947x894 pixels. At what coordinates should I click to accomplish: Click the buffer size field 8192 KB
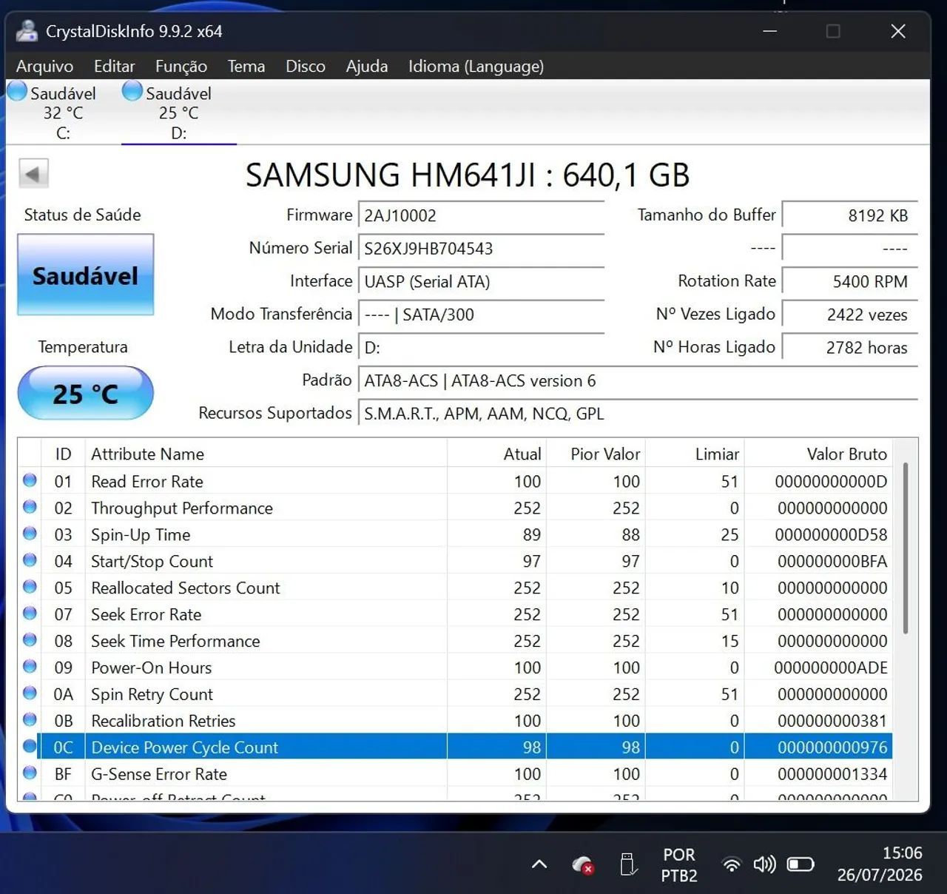(849, 215)
